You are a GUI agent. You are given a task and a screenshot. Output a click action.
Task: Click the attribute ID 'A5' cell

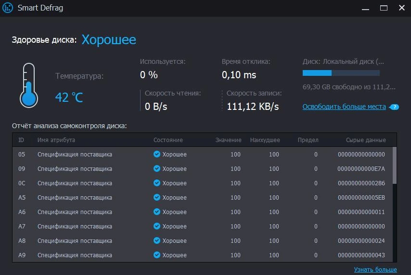(22, 198)
